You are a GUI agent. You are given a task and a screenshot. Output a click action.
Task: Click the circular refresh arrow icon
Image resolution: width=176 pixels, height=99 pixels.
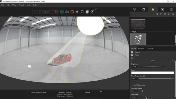[82, 12]
